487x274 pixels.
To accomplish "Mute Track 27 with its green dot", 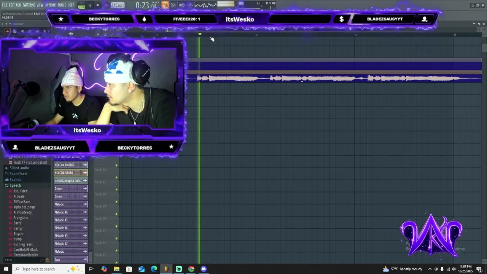I will (x=116, y=190).
